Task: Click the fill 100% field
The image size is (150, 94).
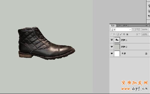Action: pos(145,34)
